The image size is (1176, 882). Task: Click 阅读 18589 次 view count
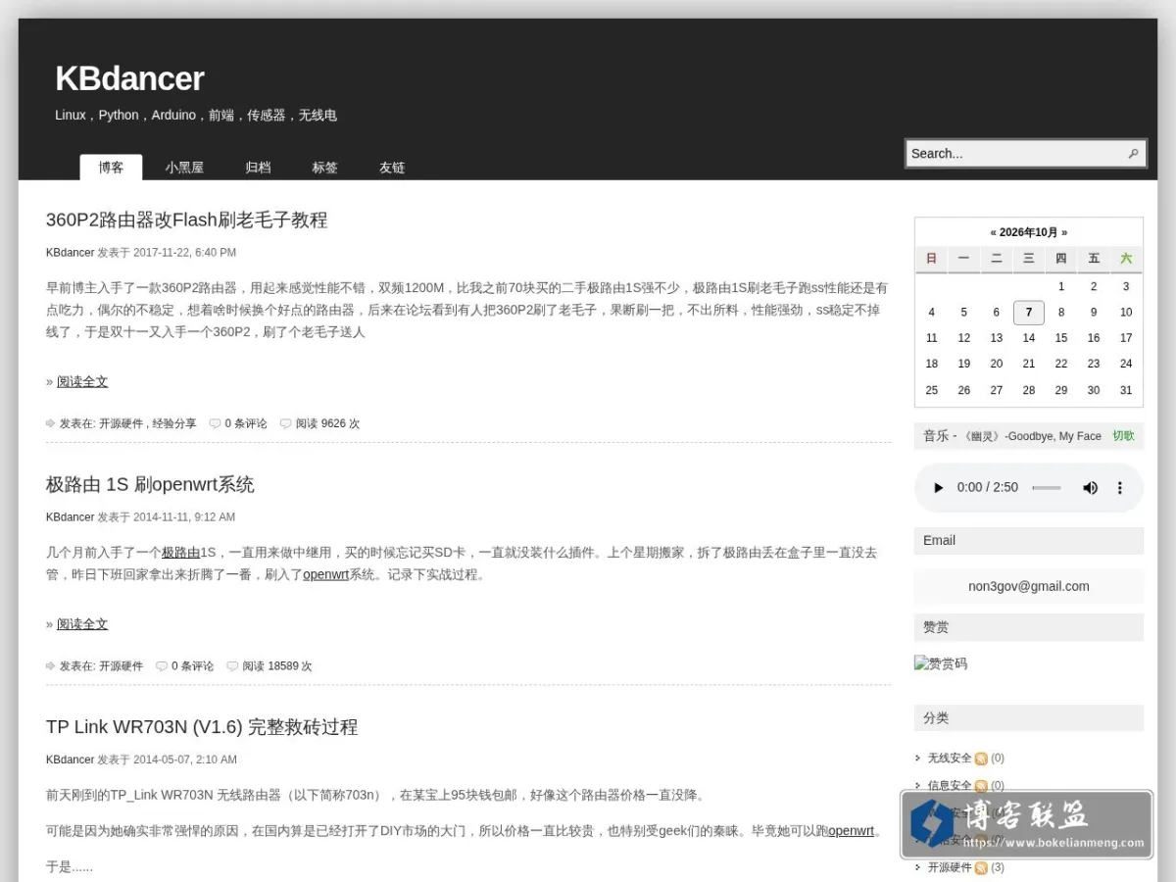coord(277,665)
